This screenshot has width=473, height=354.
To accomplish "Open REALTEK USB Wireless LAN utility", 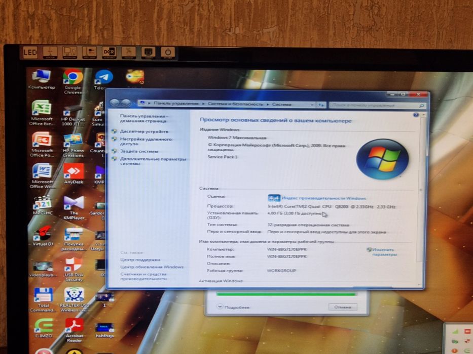I will [74, 299].
